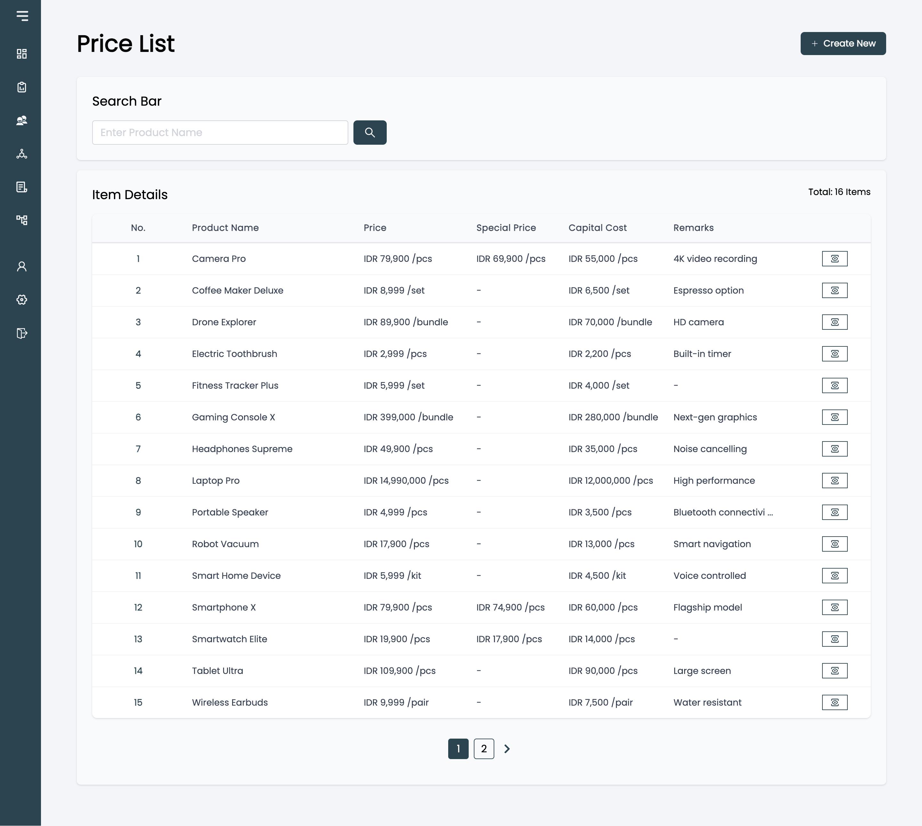
Task: Click the Special Price column header
Action: 506,228
